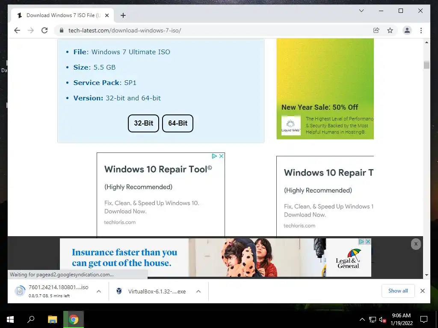Image resolution: width=438 pixels, height=328 pixels.
Task: Open the tab search dropdown arrow
Action: click(361, 11)
